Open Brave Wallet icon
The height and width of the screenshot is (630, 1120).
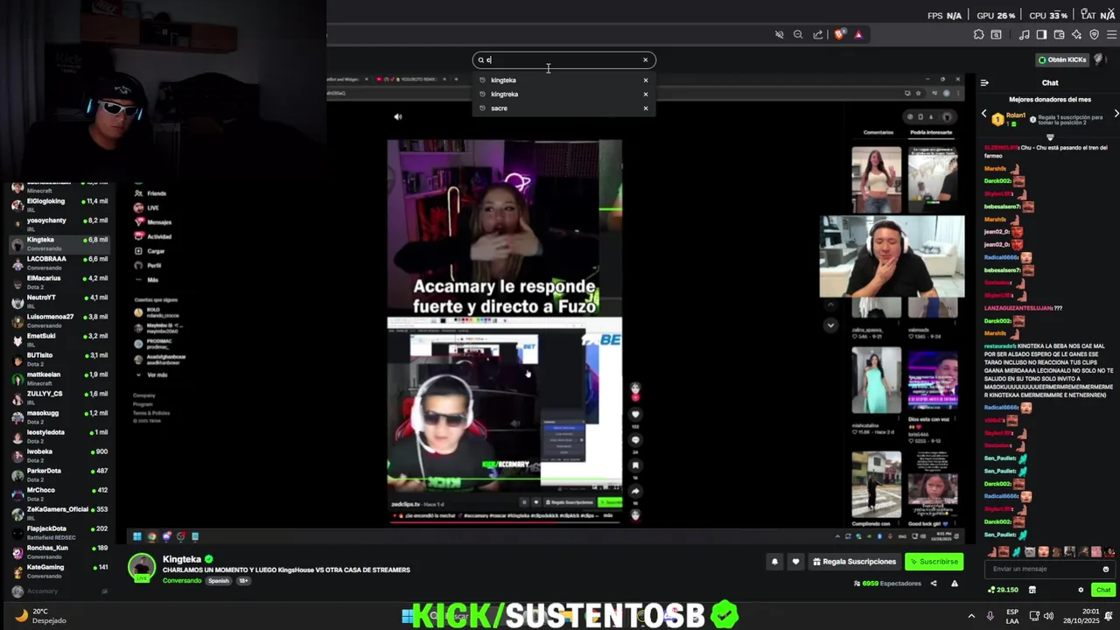[1059, 35]
